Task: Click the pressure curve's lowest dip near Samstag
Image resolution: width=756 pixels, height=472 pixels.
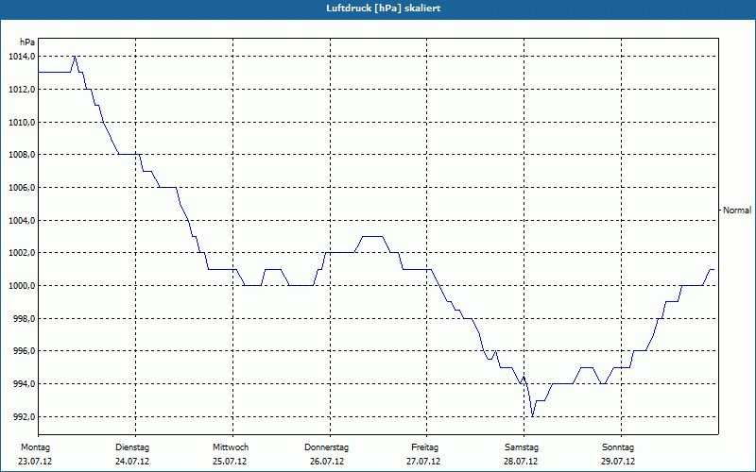Action: pos(532,416)
